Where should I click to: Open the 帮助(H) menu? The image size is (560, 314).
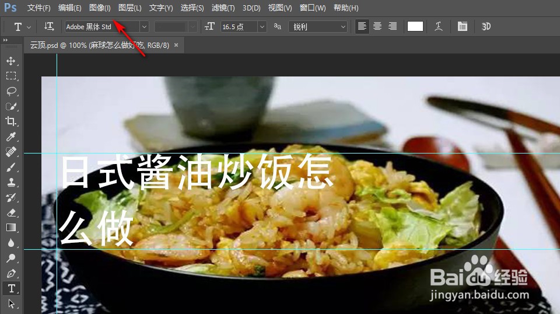tap(346, 8)
